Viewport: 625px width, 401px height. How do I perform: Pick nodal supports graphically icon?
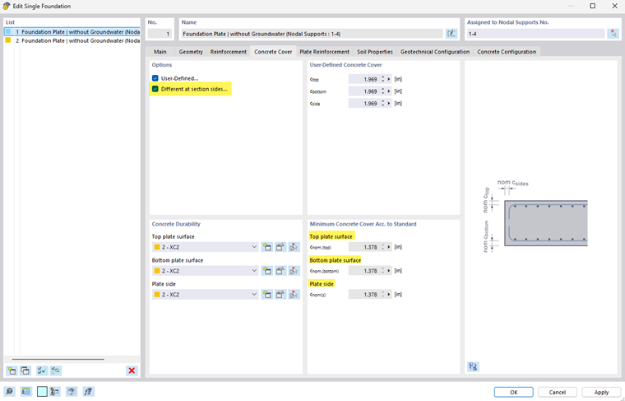click(x=613, y=34)
